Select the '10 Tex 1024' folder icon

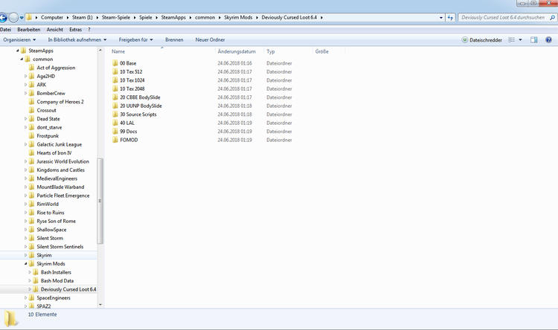pyautogui.click(x=115, y=80)
